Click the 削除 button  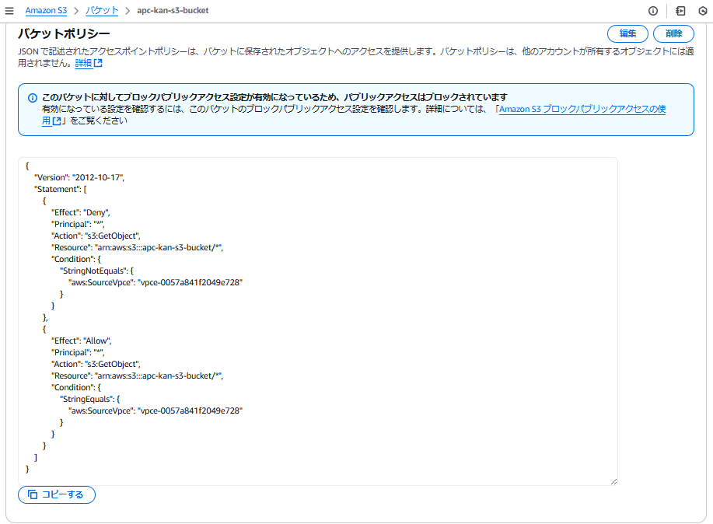[x=673, y=33]
